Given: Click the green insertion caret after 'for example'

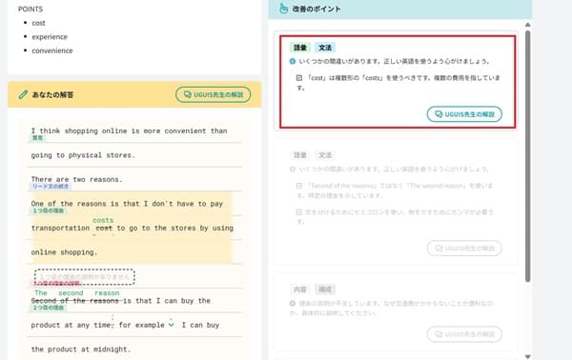Looking at the screenshot, I should tap(171, 325).
